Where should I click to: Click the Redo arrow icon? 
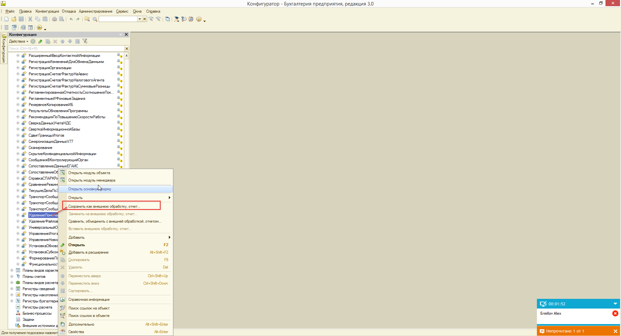[x=78, y=19]
